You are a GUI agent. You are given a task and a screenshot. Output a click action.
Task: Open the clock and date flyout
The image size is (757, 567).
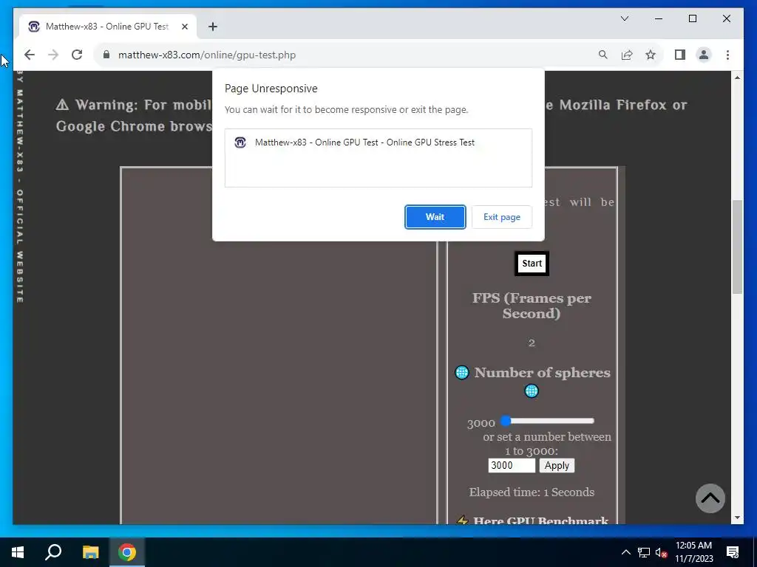pyautogui.click(x=693, y=552)
